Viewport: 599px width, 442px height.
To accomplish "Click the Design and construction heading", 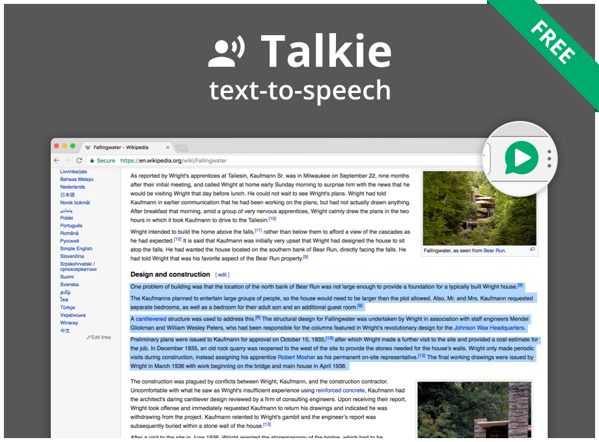I will coord(170,274).
